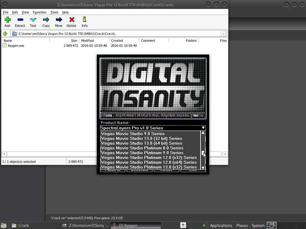
Task: Open the Edit menu
Action: [x=15, y=12]
